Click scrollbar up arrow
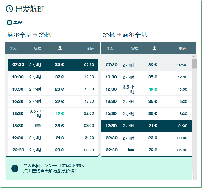Image resolution: width=202 pixels, height=188 pixels. click(194, 56)
